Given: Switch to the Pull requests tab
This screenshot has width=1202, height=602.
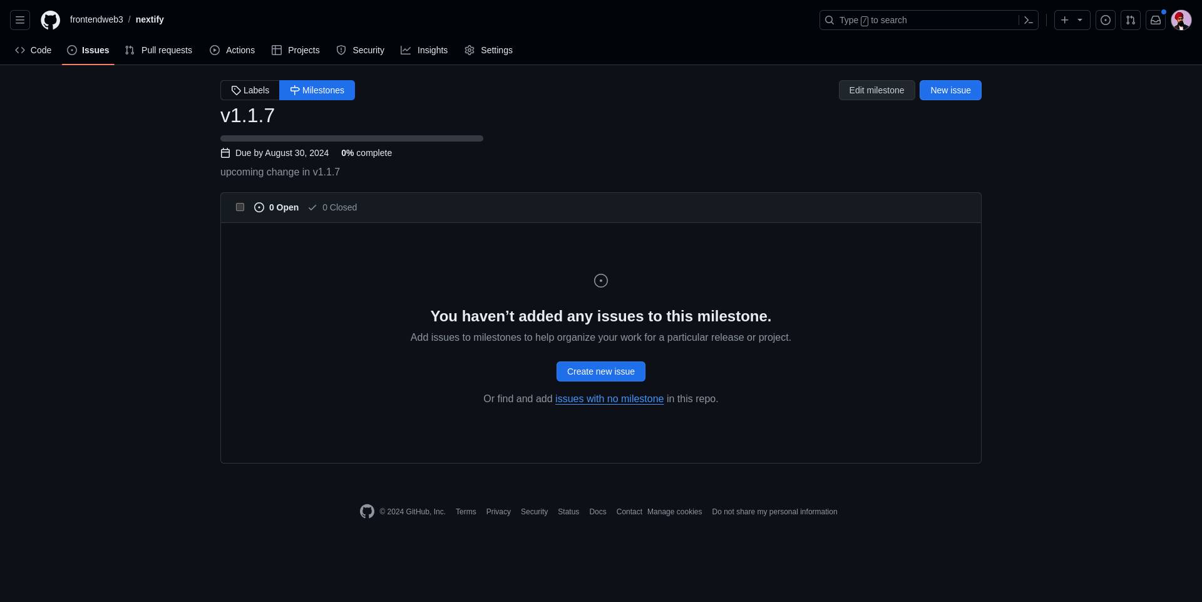Looking at the screenshot, I should pyautogui.click(x=158, y=50).
